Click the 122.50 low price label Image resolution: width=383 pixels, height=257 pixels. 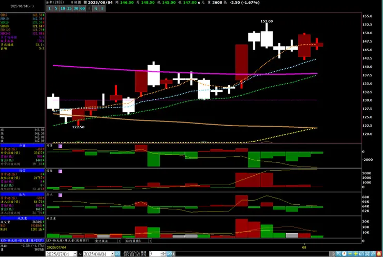point(78,127)
